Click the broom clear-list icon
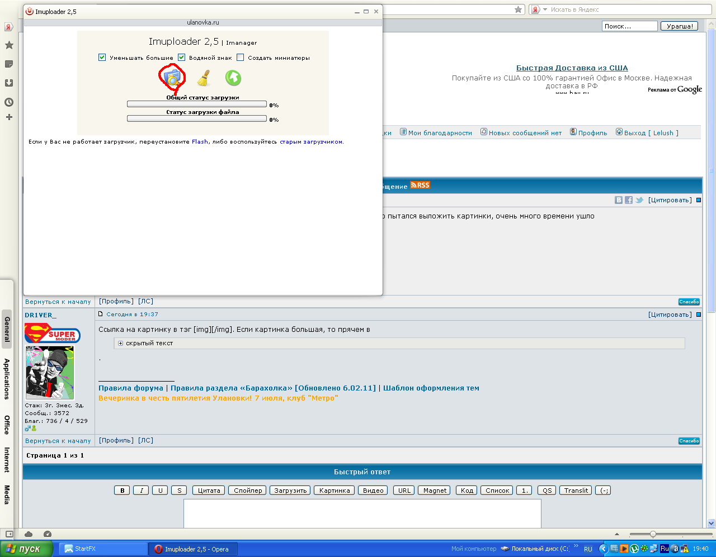This screenshot has width=716, height=557. click(x=204, y=78)
